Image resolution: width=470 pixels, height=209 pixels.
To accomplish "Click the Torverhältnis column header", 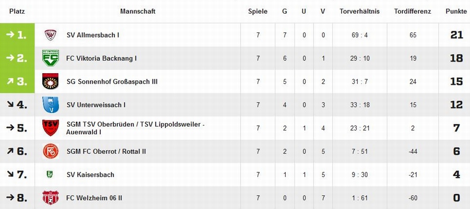I will [360, 11].
